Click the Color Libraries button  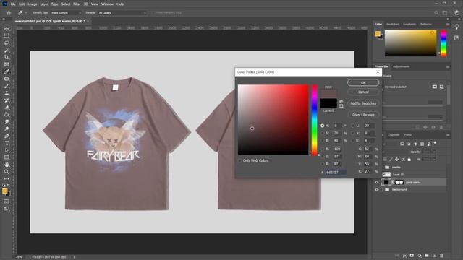point(363,115)
